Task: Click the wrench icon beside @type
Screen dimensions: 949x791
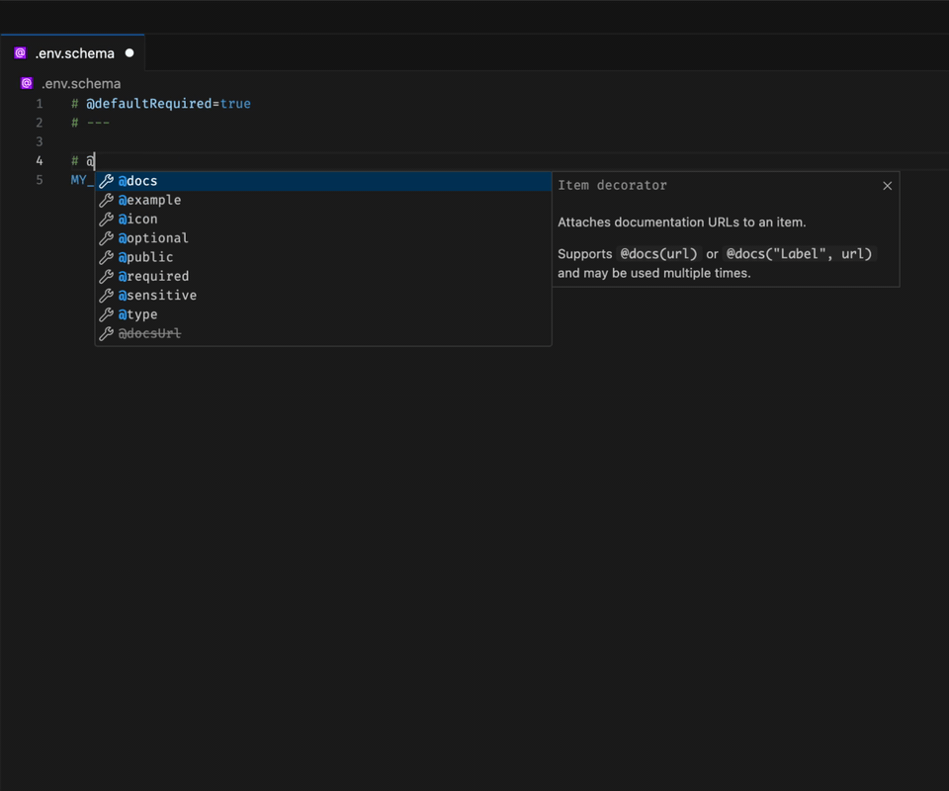Action: [x=107, y=314]
